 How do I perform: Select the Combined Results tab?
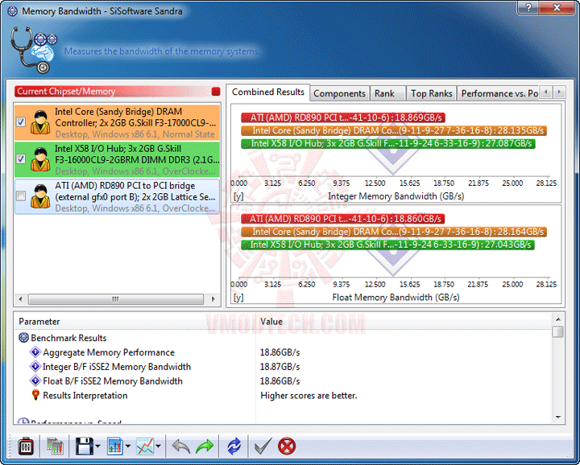tap(267, 92)
